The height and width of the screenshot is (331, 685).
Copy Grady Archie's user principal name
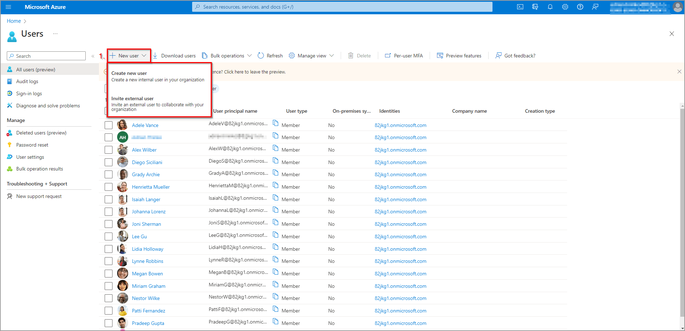276,172
